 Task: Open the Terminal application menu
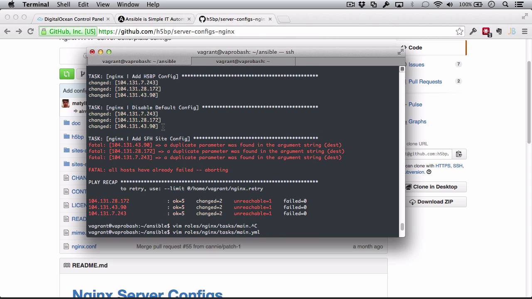(x=36, y=5)
